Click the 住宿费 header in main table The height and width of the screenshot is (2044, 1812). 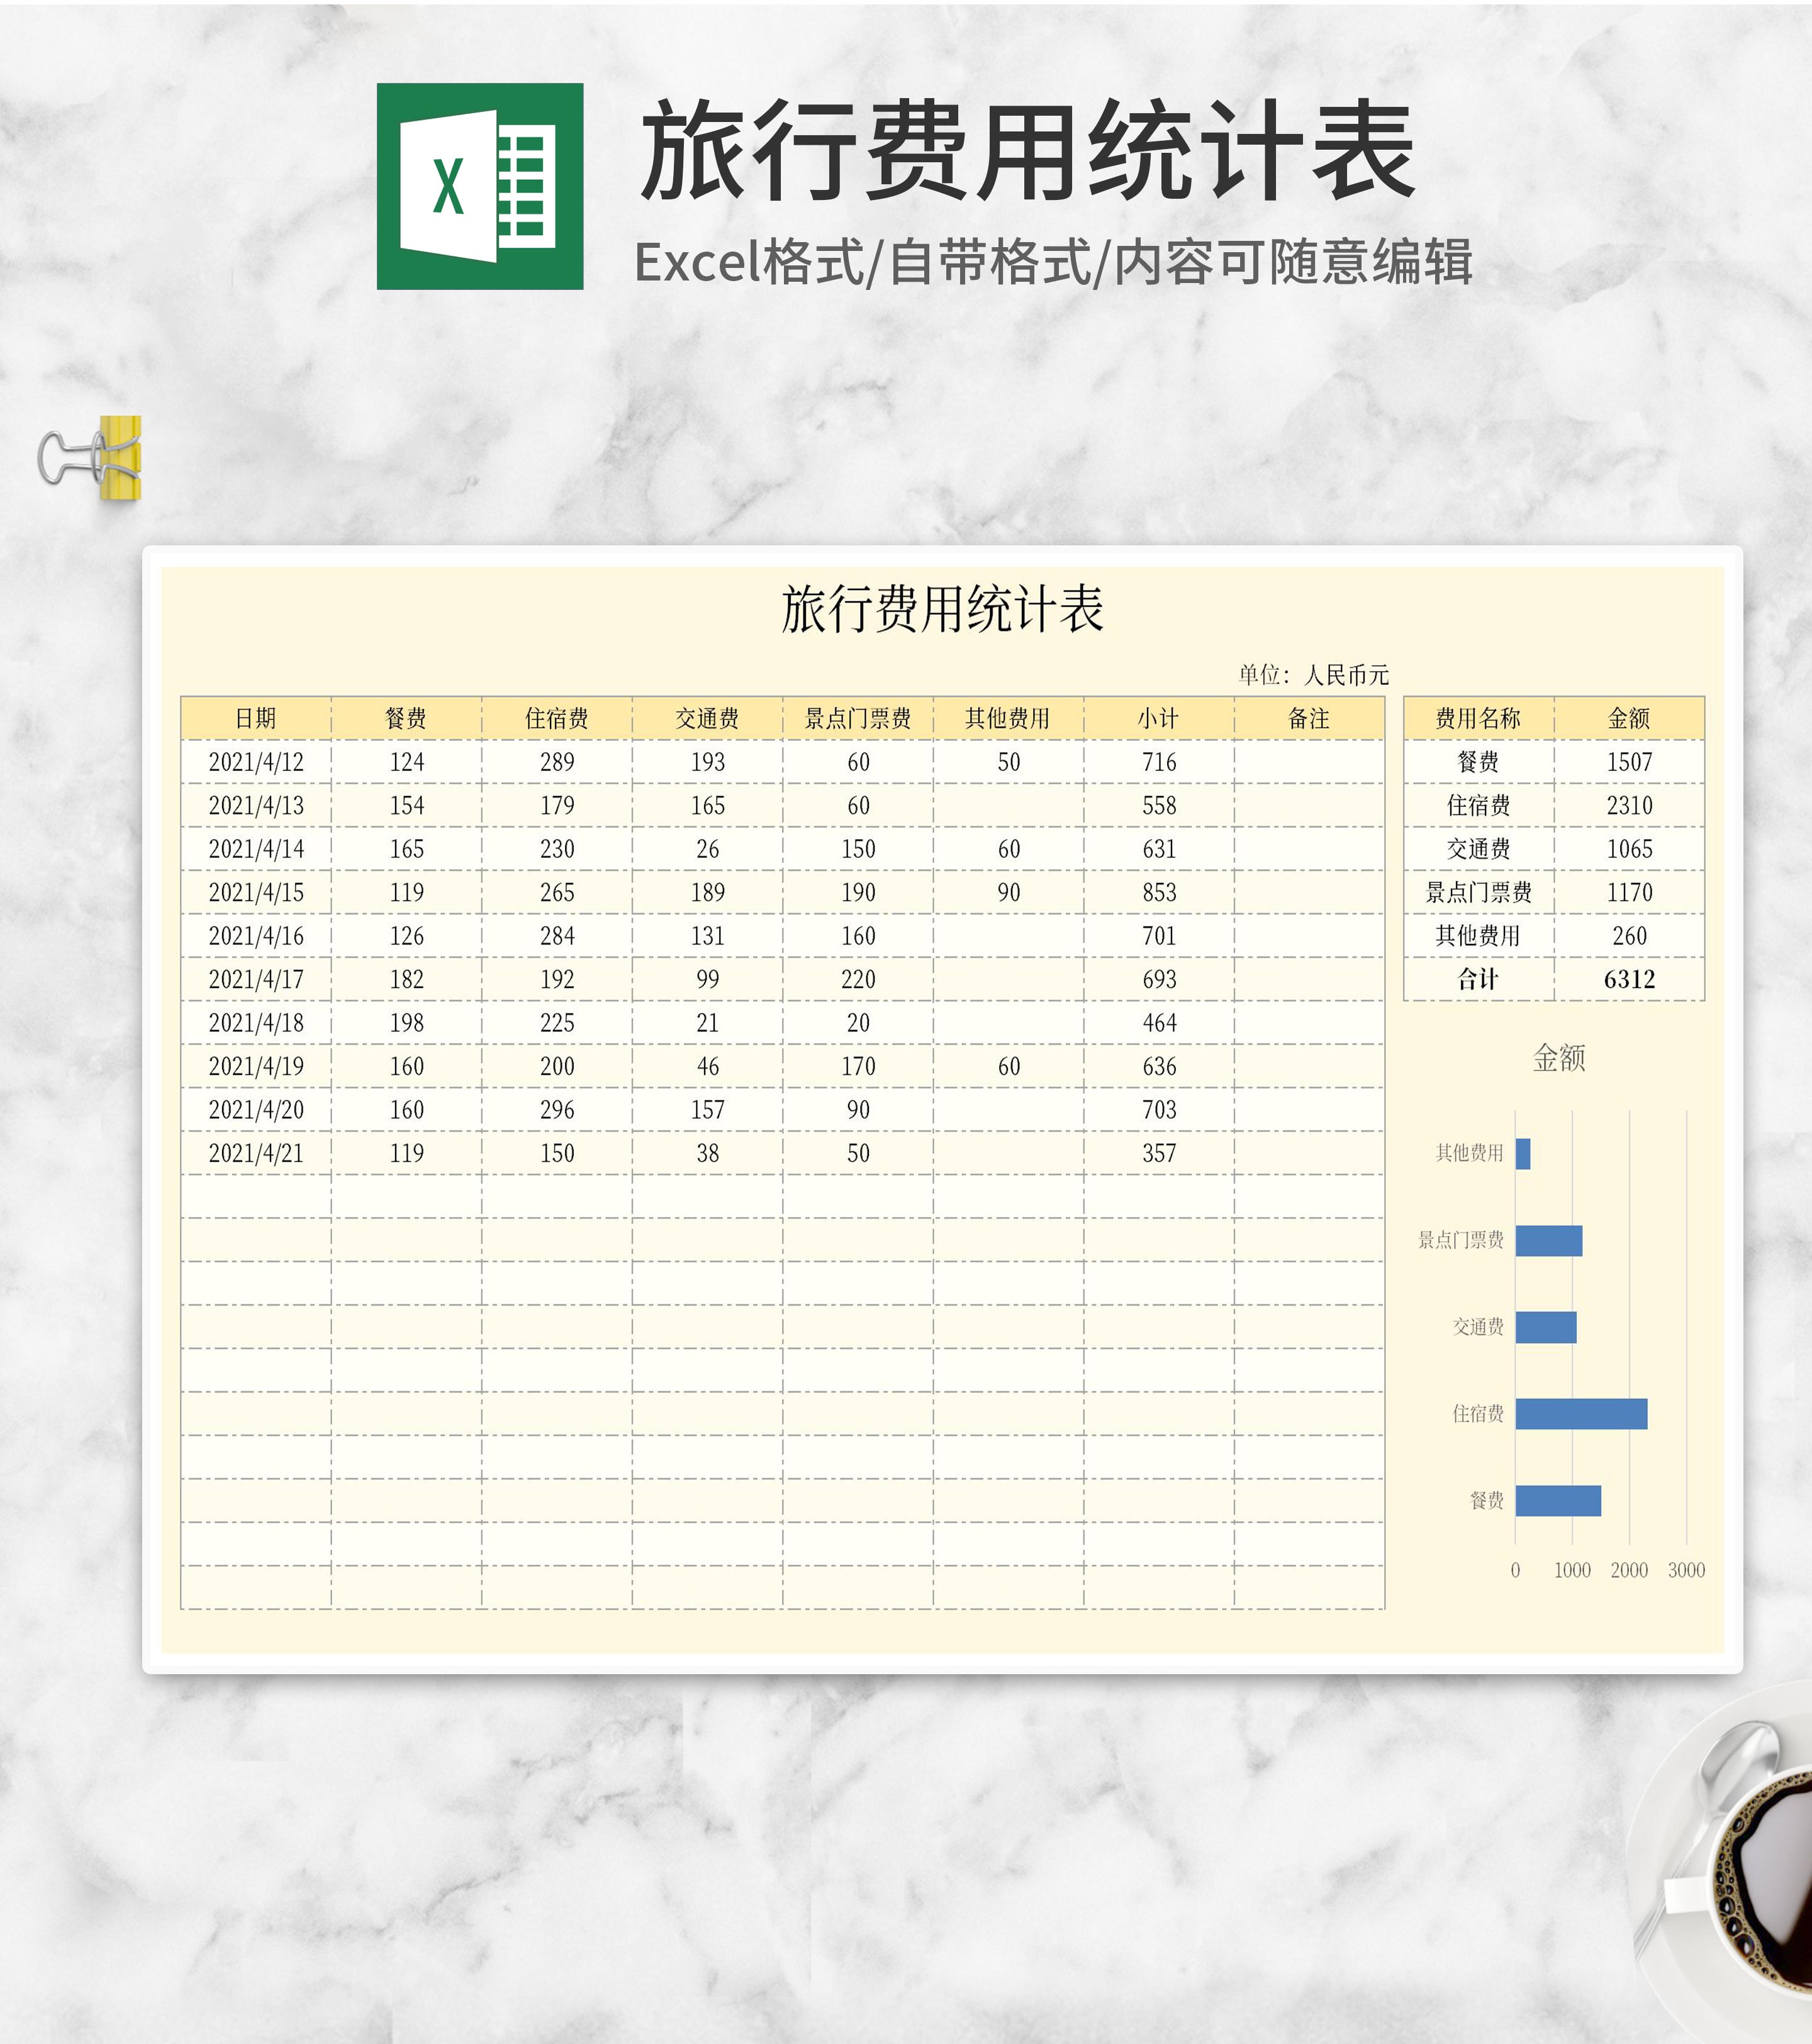click(556, 718)
